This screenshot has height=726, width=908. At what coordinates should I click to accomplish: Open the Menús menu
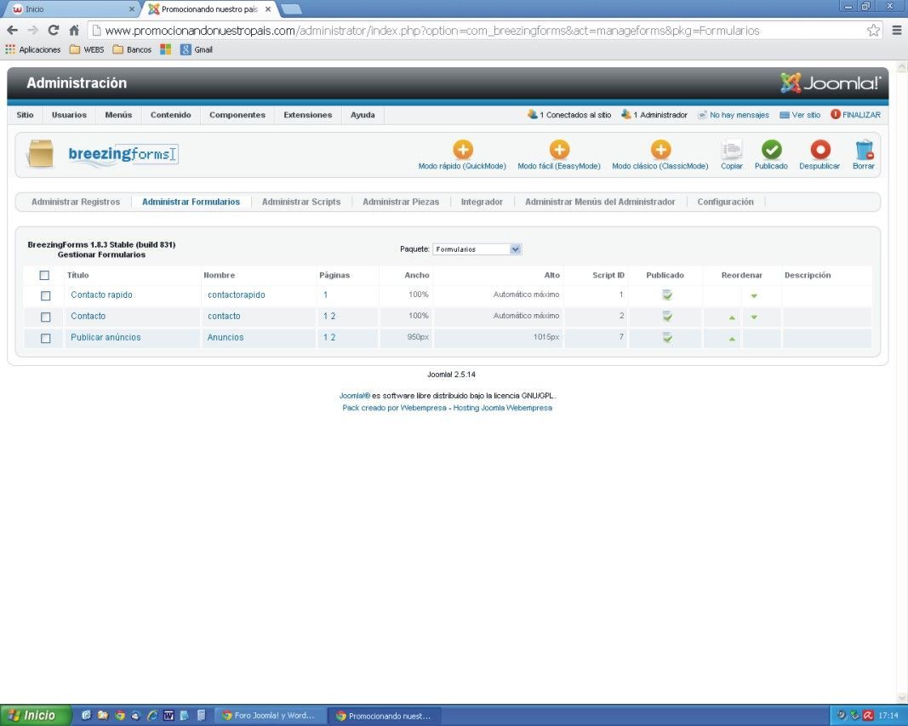pyautogui.click(x=118, y=115)
